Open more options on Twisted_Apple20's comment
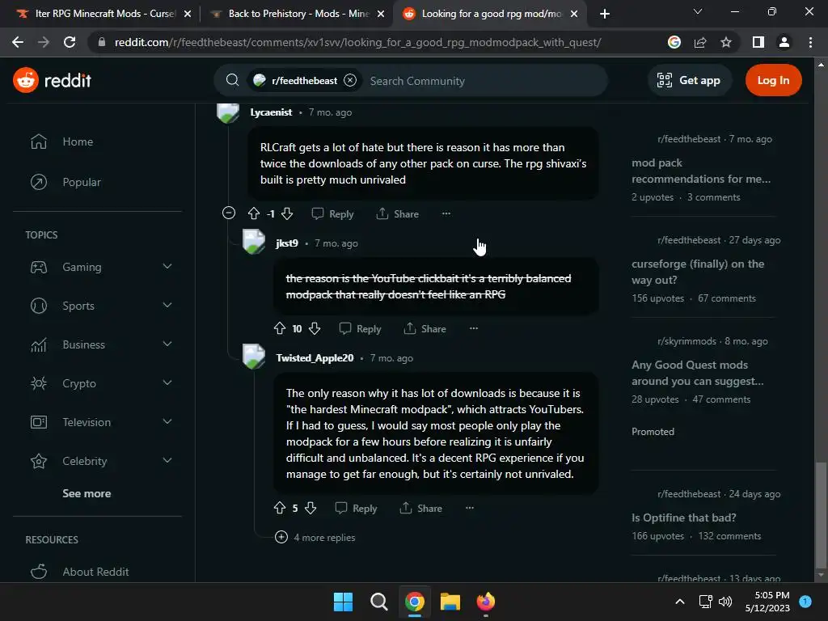The width and height of the screenshot is (828, 621). pos(470,508)
